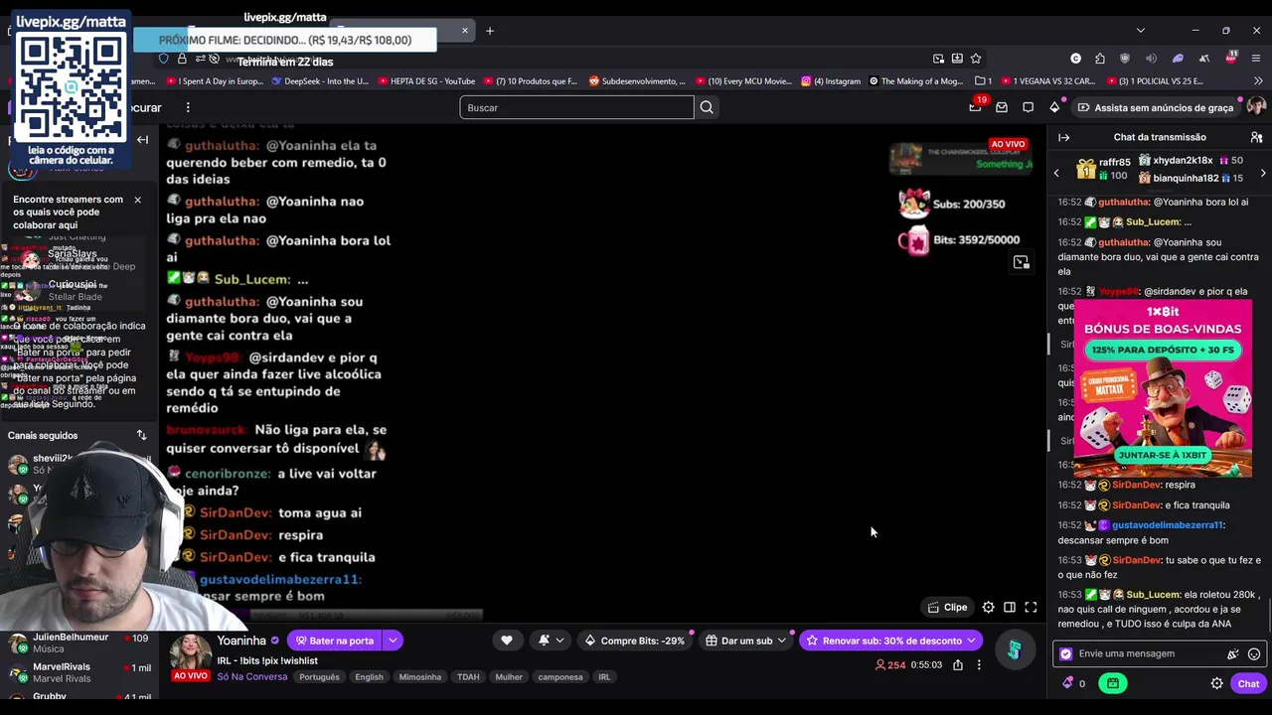Image resolution: width=1272 pixels, height=715 pixels.
Task: Click the chat identity badge icon
Action: coord(1066,653)
